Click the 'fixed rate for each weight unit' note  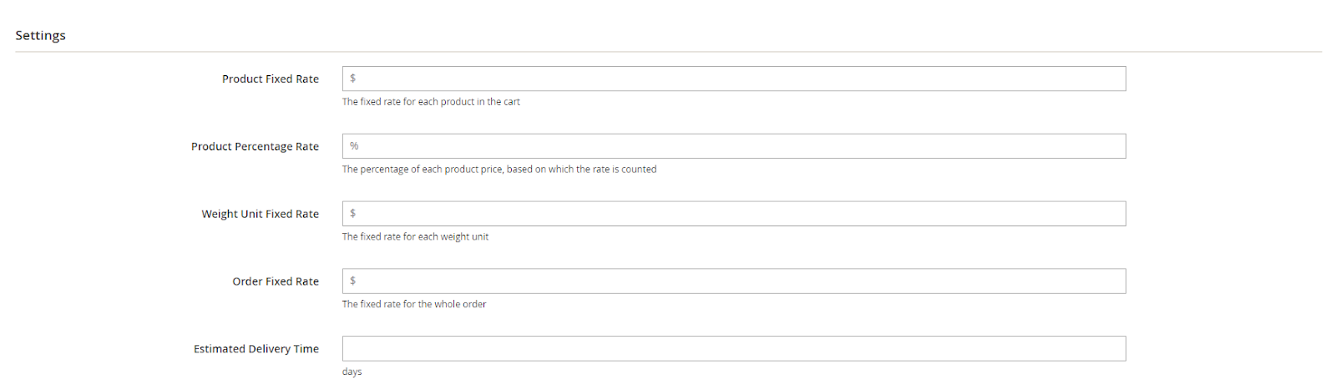click(415, 237)
